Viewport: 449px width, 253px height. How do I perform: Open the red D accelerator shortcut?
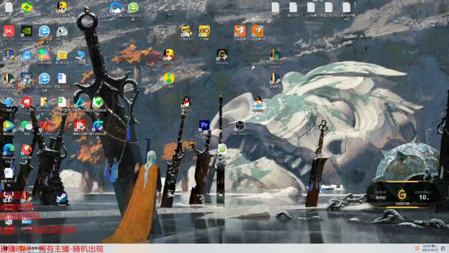click(x=80, y=125)
